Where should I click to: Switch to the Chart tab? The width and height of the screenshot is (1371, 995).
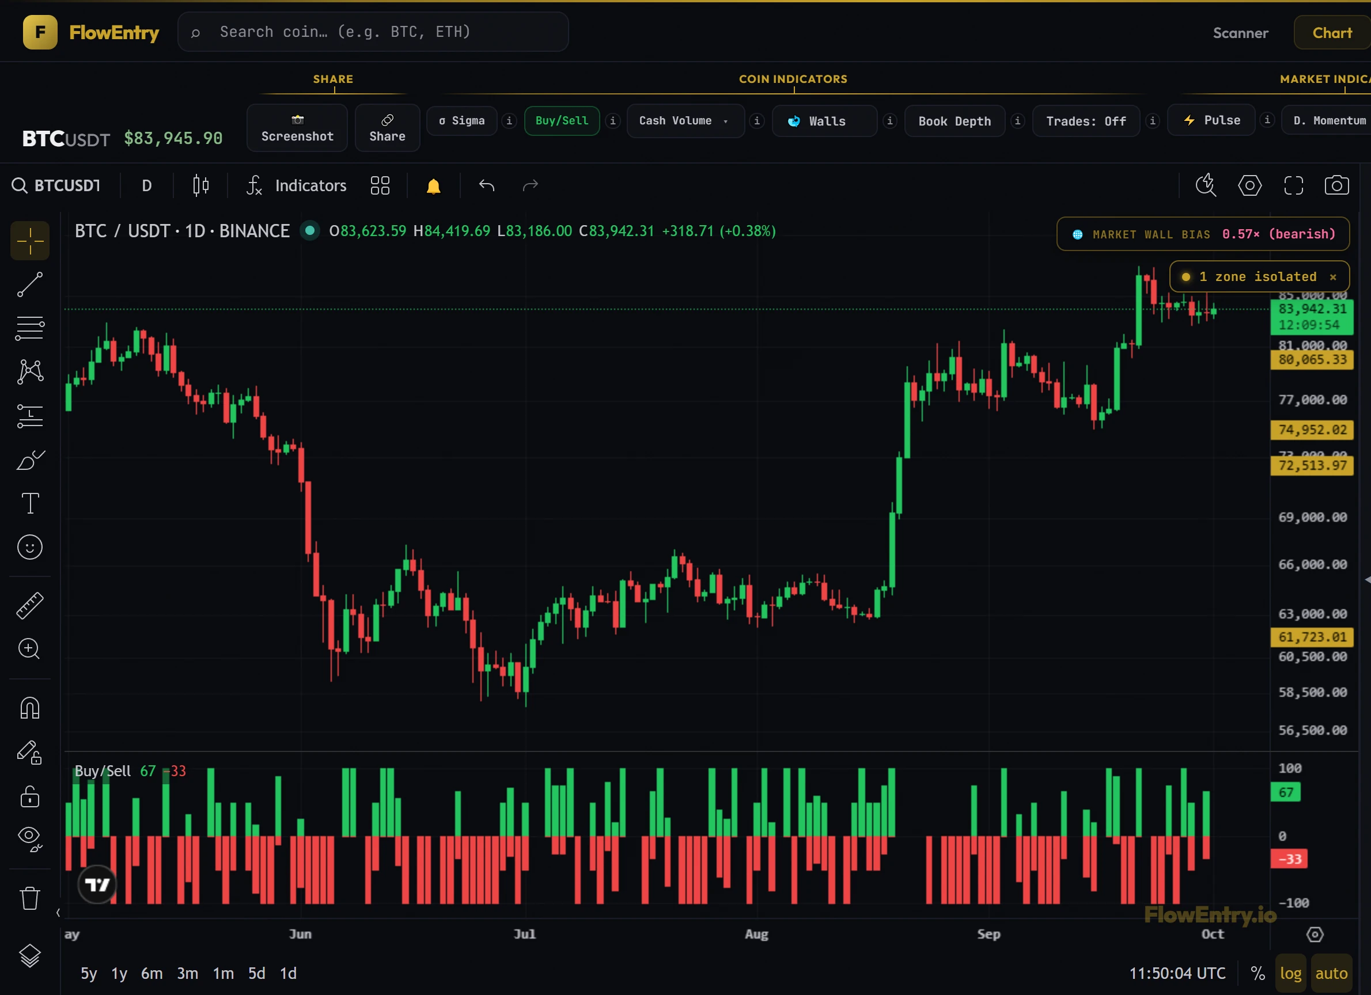pyautogui.click(x=1332, y=33)
